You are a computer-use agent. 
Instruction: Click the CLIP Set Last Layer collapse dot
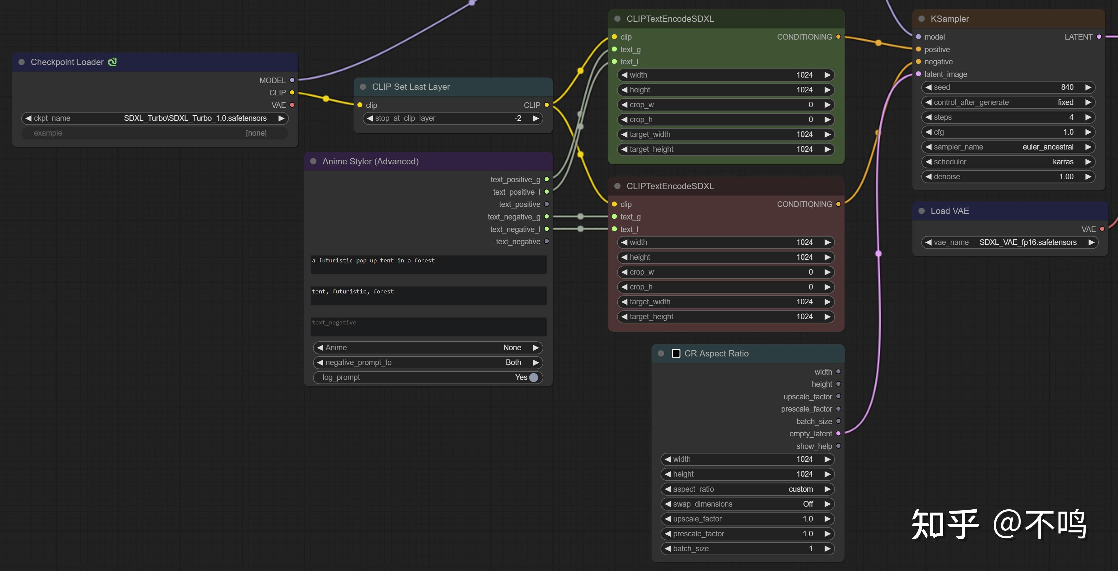(x=363, y=87)
